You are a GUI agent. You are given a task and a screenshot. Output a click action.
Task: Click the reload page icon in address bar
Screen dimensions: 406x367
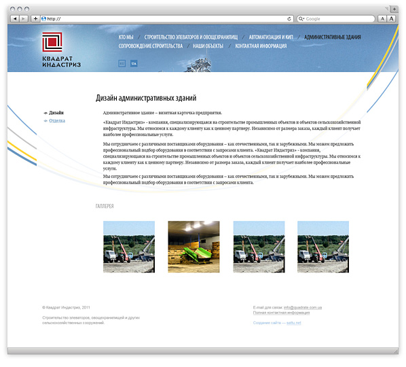point(289,18)
